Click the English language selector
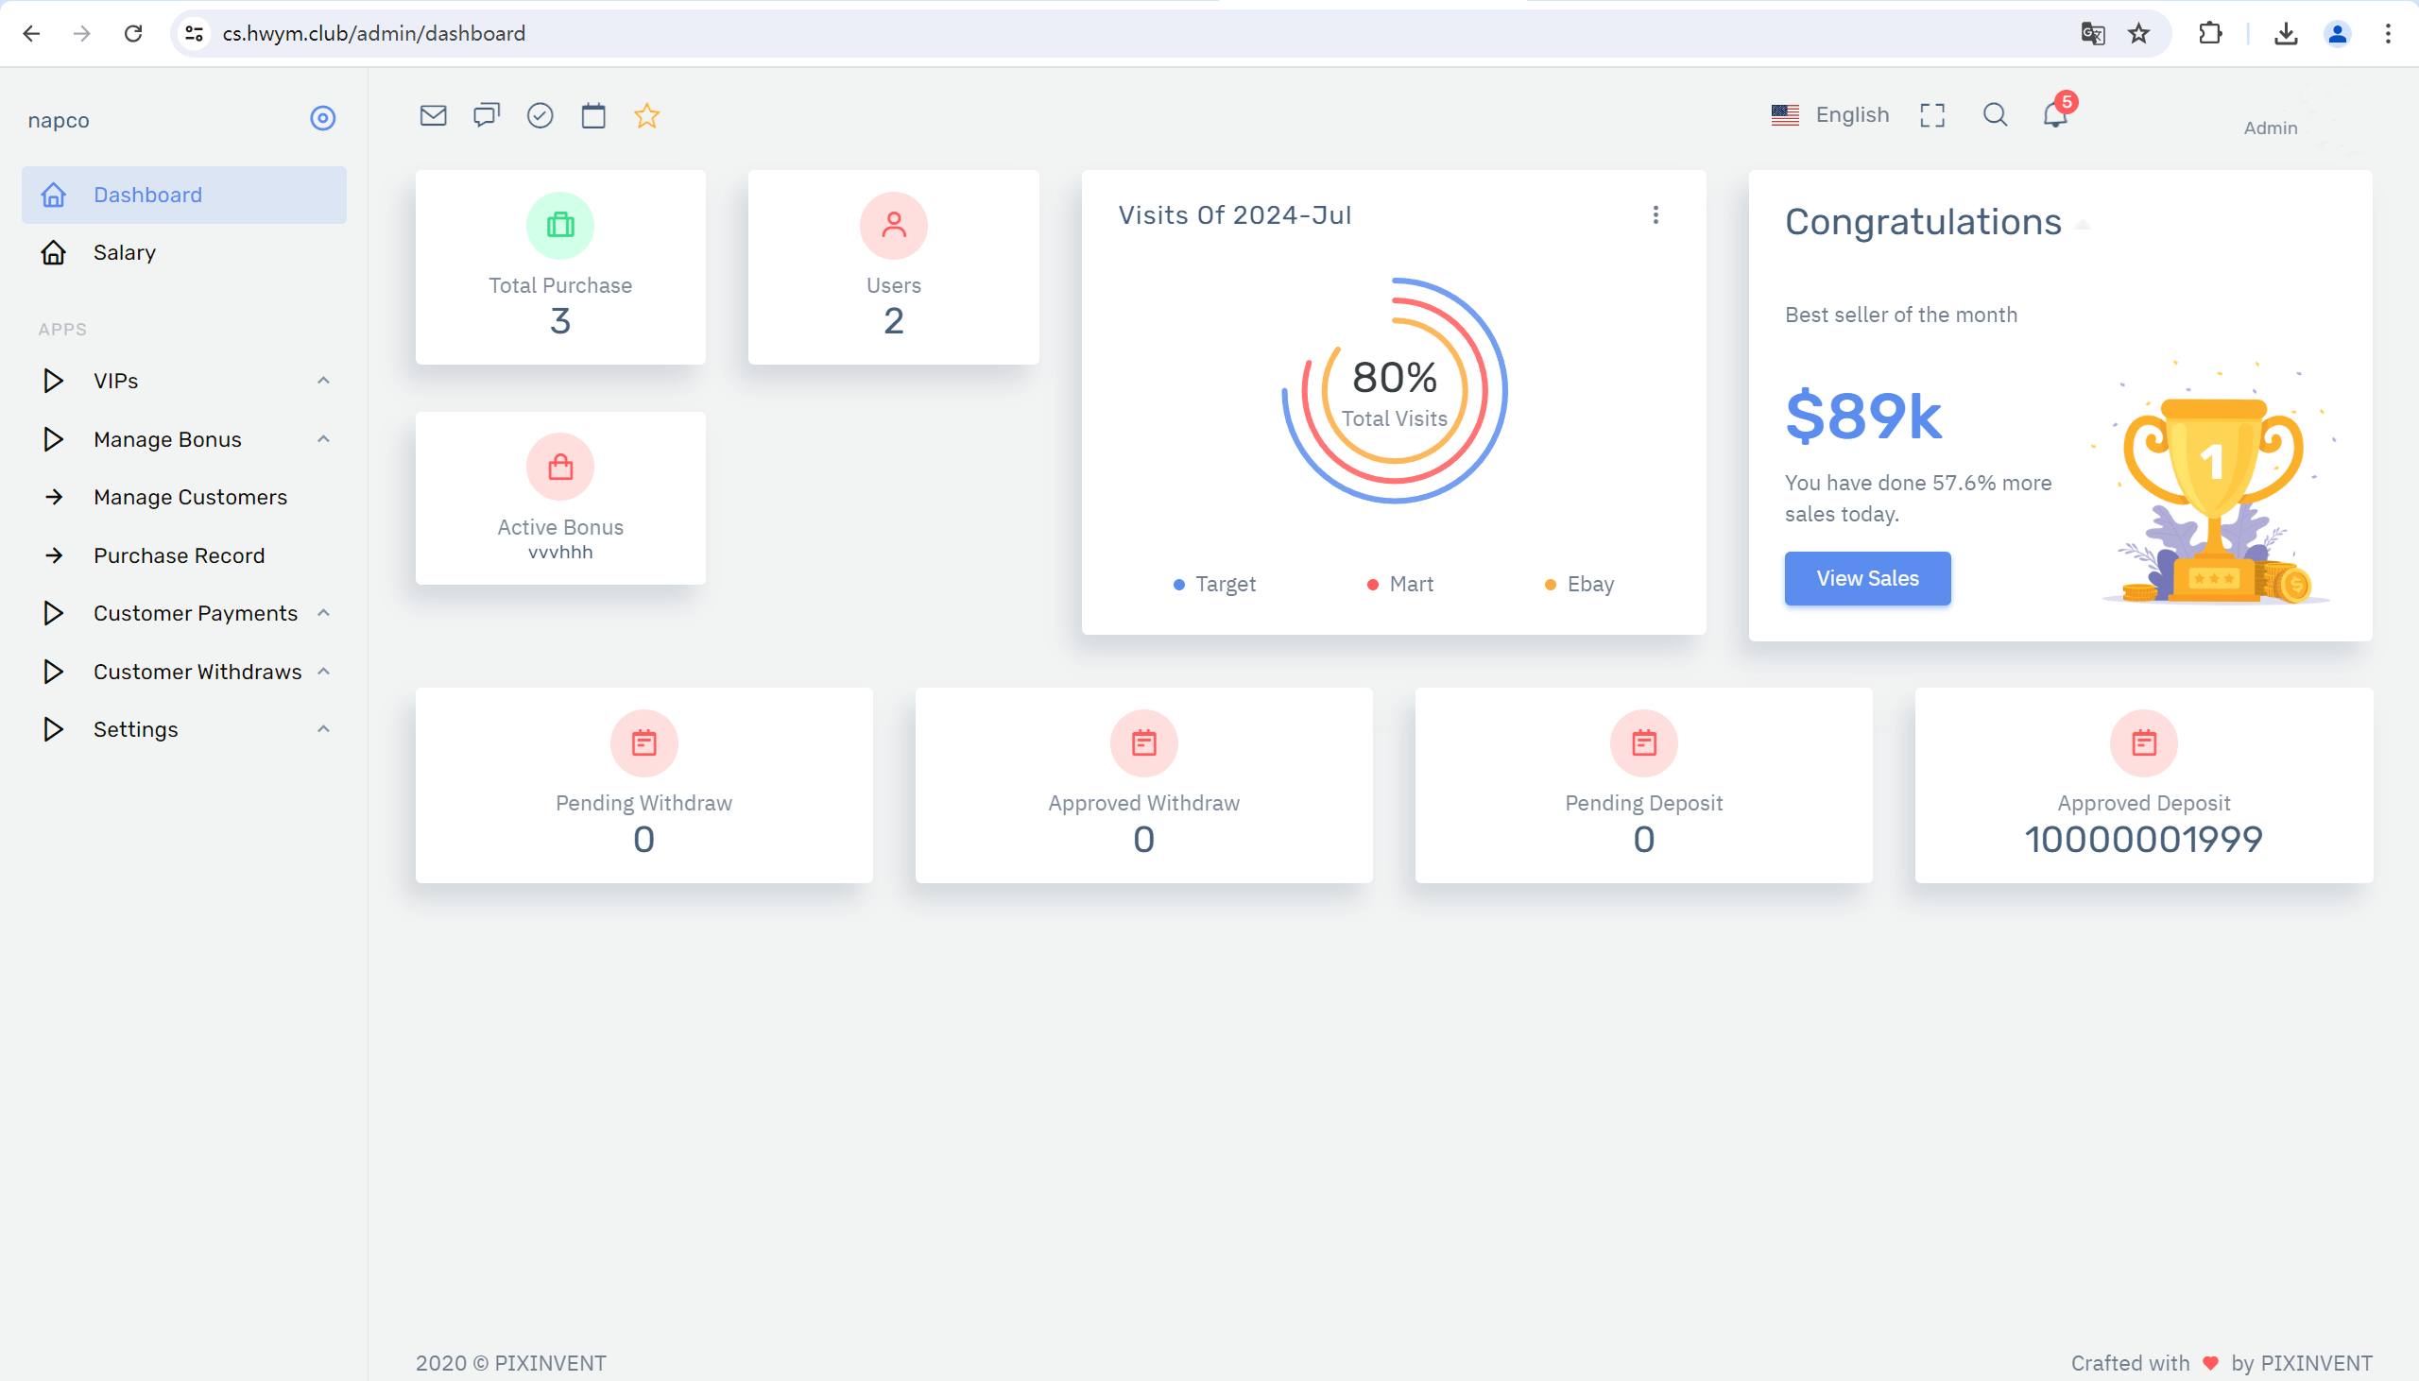Viewport: 2419px width, 1381px height. click(1829, 112)
